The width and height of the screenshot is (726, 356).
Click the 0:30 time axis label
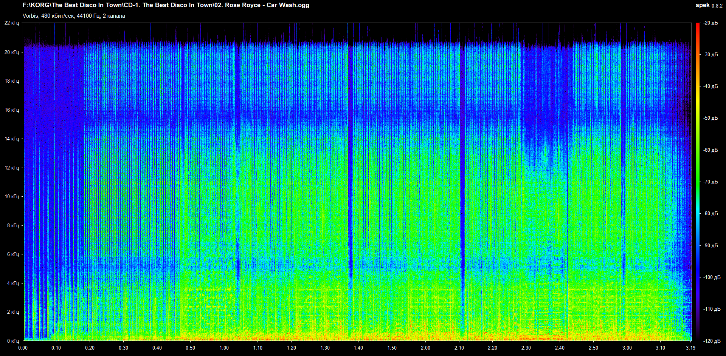(x=124, y=348)
